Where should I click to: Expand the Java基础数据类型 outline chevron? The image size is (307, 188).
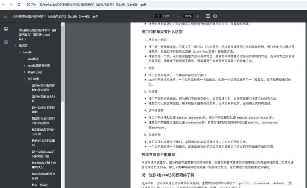(24, 65)
